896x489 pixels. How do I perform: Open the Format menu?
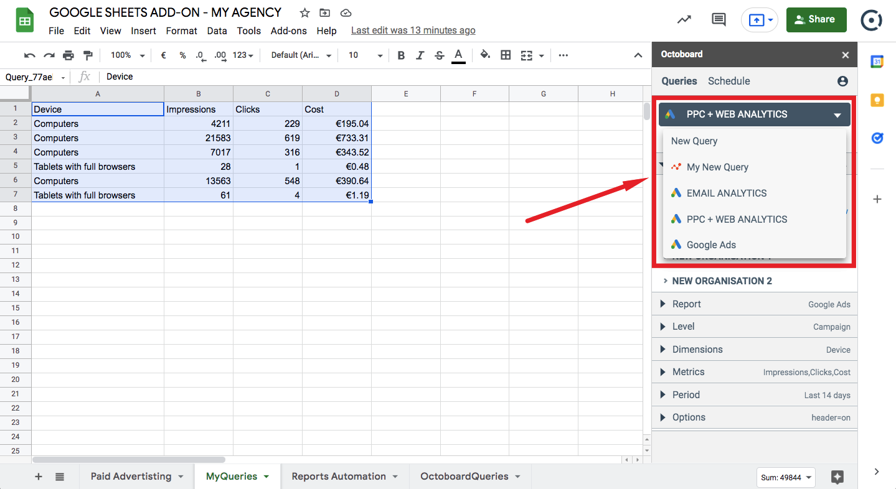coord(181,30)
